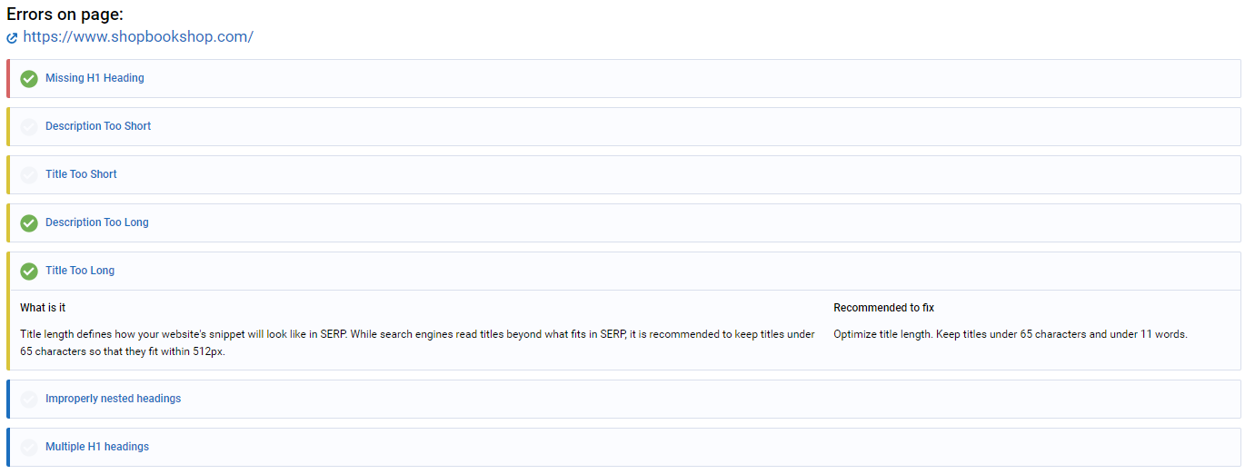This screenshot has height=474, width=1245.
Task: Click faded check icon for Title Too Short
Action: [29, 174]
